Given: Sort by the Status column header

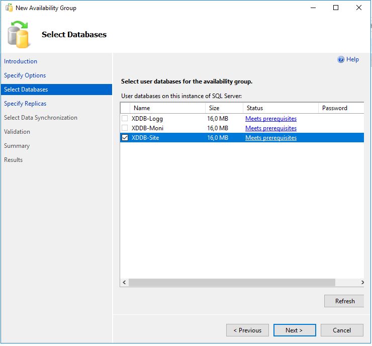Looking at the screenshot, I should click(281, 108).
